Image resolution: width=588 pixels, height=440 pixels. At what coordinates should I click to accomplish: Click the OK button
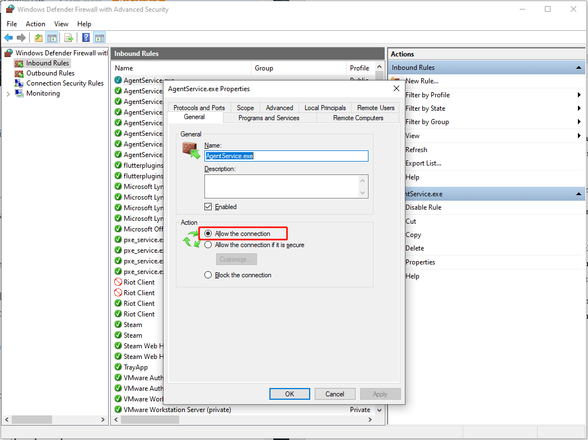coord(290,394)
